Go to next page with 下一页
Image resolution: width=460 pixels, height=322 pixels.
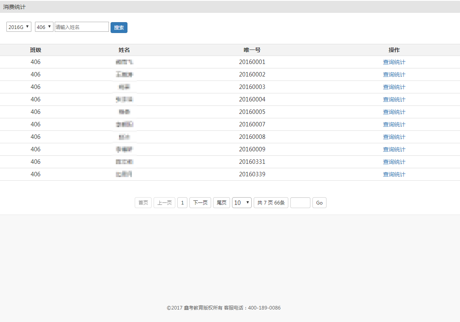coord(200,202)
